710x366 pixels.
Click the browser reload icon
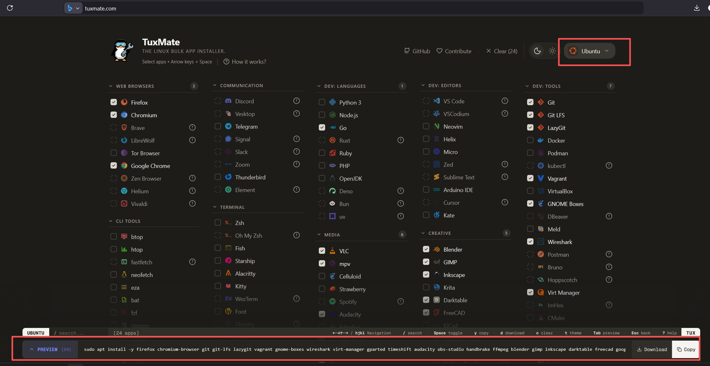pyautogui.click(x=10, y=8)
